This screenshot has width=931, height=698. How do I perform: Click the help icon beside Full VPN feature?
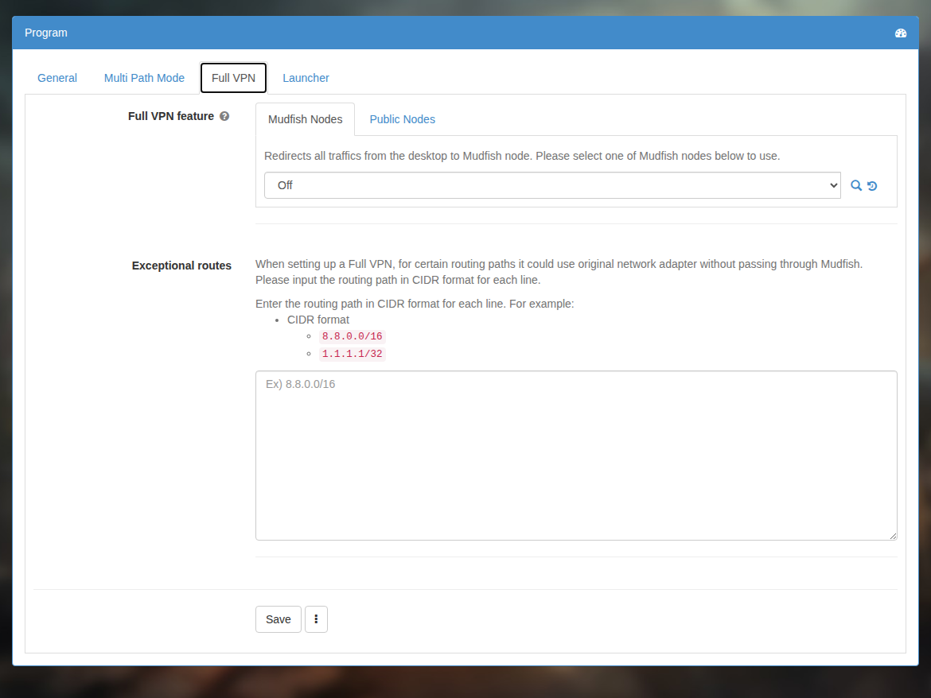(224, 116)
